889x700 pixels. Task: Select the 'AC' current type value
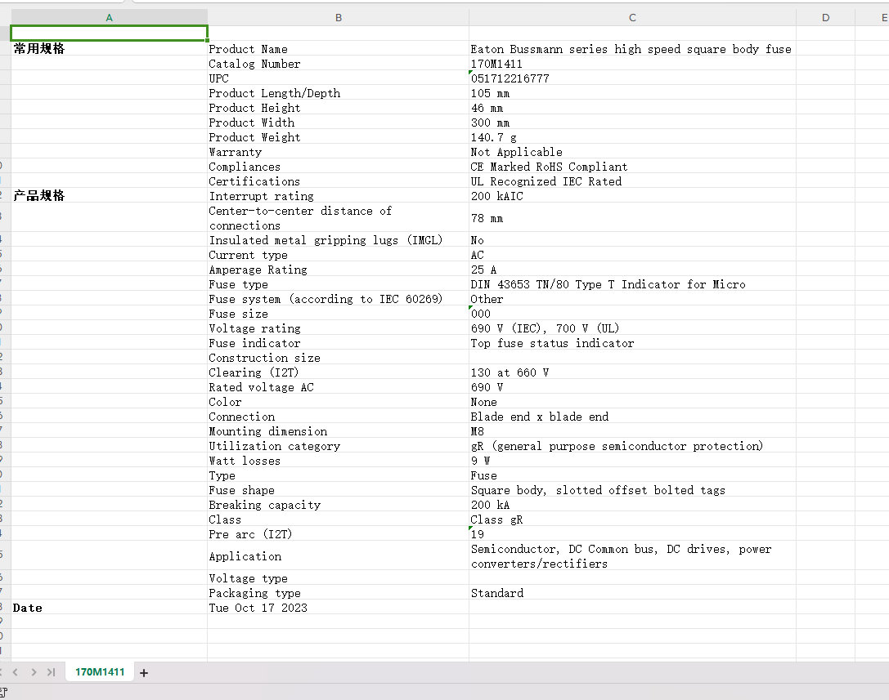pos(633,255)
